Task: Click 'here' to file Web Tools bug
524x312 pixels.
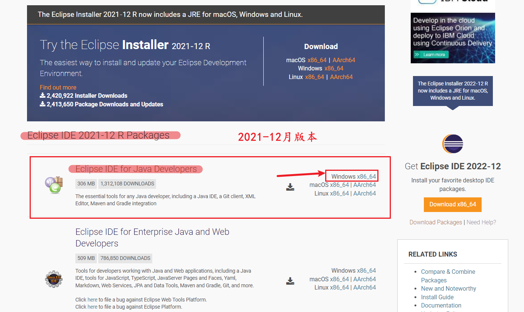Action: tap(92, 300)
